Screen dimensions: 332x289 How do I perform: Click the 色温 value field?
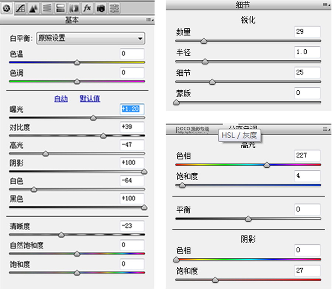pos(132,53)
